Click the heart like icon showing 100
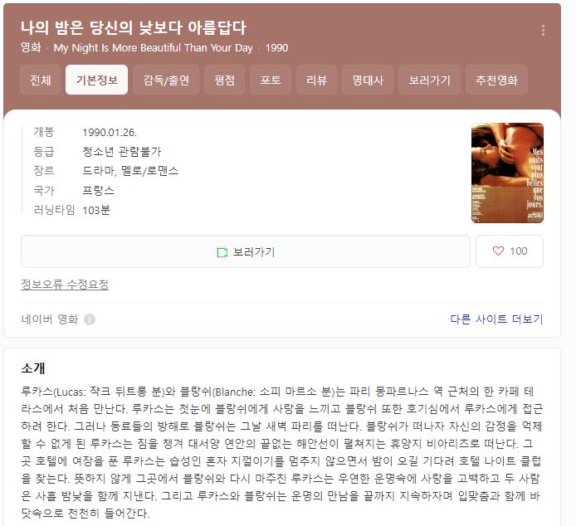The width and height of the screenshot is (576, 526). click(509, 251)
